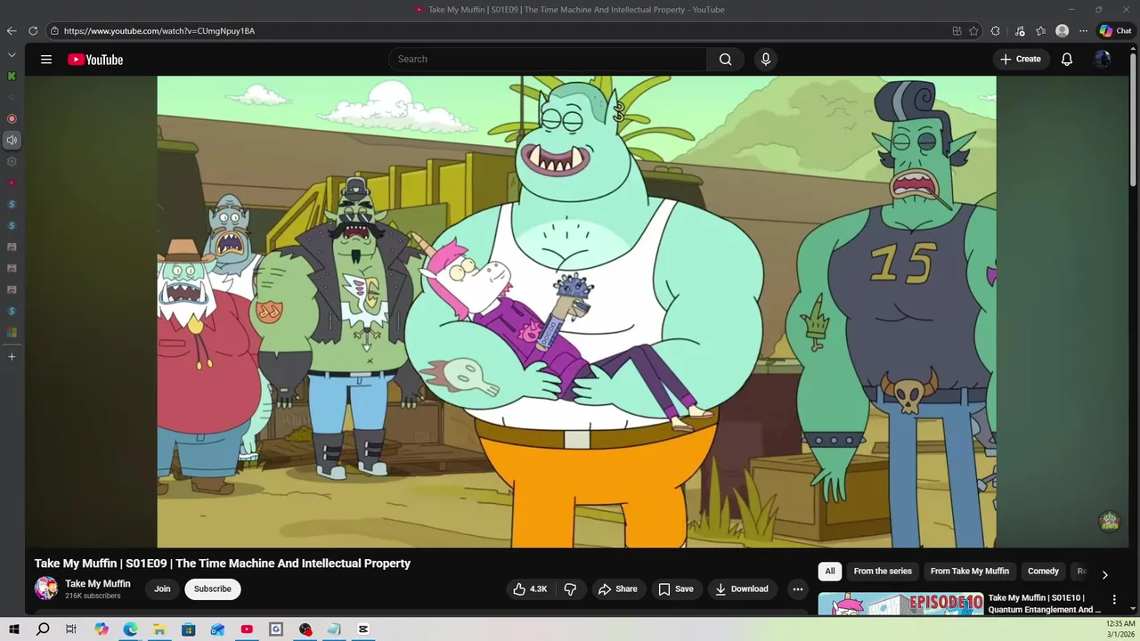Launch Copilot from the taskbar
This screenshot has width=1140, height=641.
click(102, 629)
